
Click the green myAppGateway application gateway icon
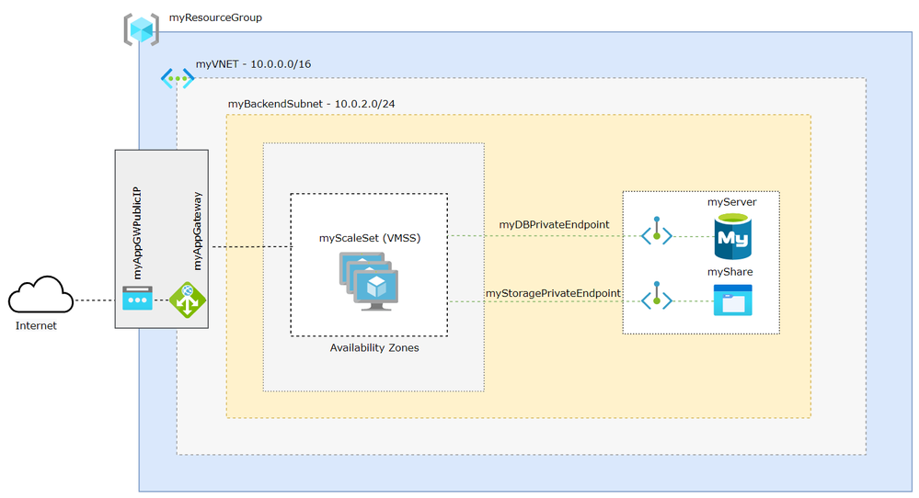188,300
